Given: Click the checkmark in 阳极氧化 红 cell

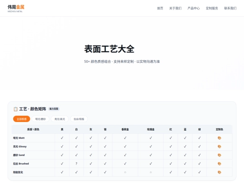Looking at the screenshot, I should (x=171, y=172).
